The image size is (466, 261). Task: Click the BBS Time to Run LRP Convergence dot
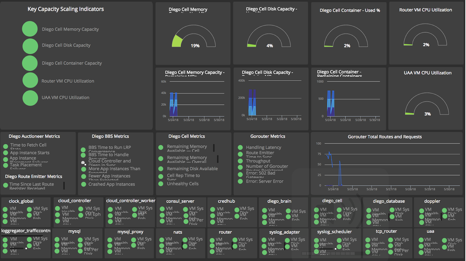pyautogui.click(x=83, y=149)
